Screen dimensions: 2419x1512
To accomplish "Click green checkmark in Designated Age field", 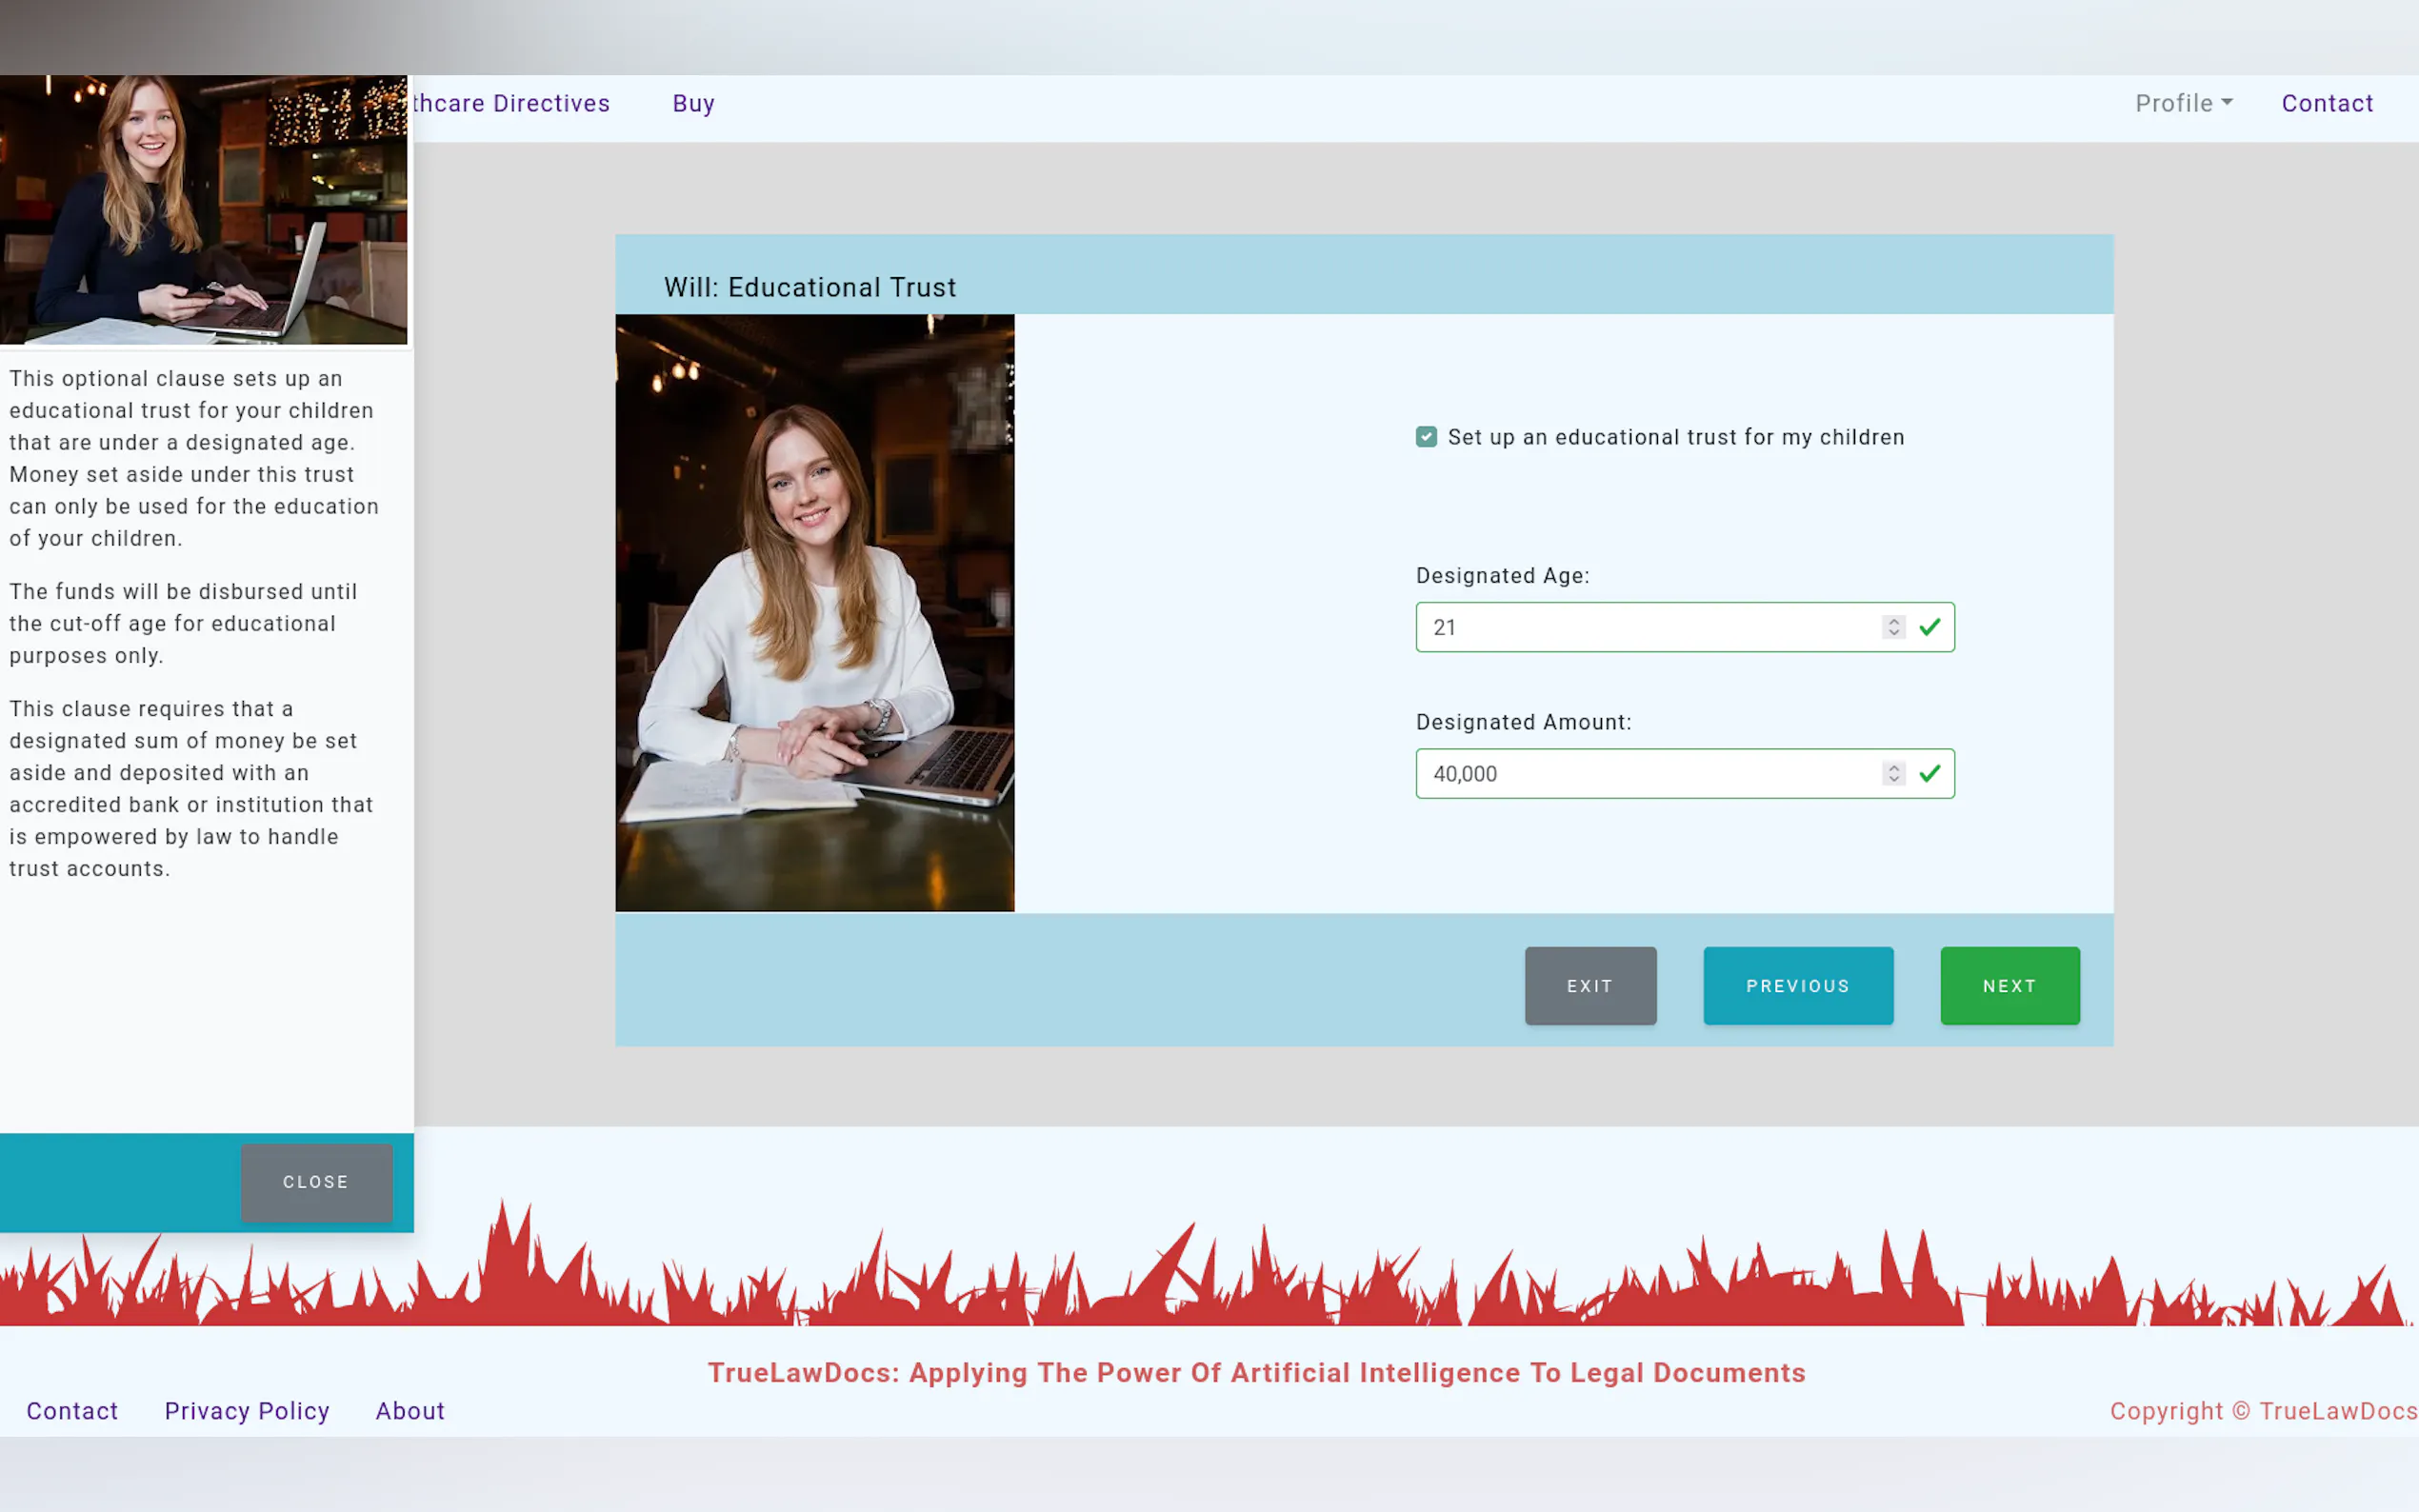I will (x=1930, y=627).
